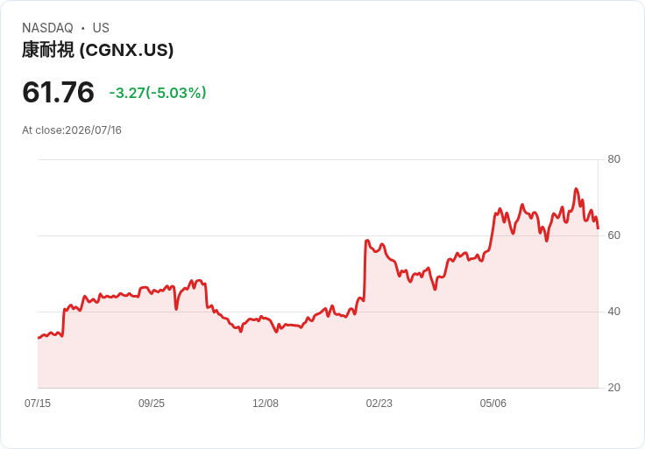Click the US market label
This screenshot has height=449, width=645.
pyautogui.click(x=101, y=28)
